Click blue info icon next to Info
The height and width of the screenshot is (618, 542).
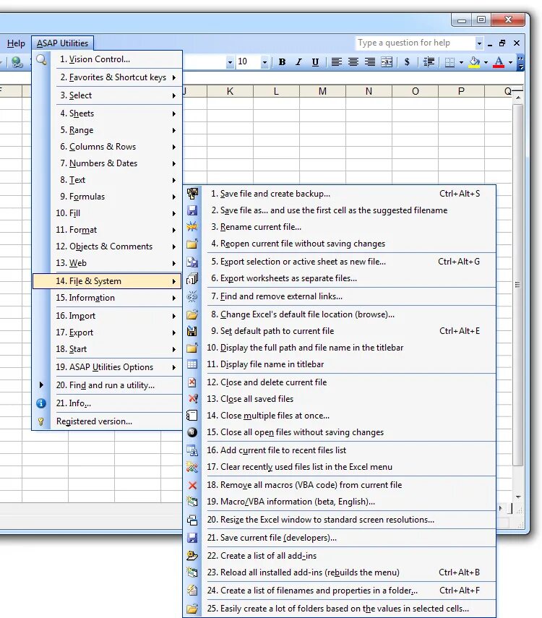click(41, 403)
